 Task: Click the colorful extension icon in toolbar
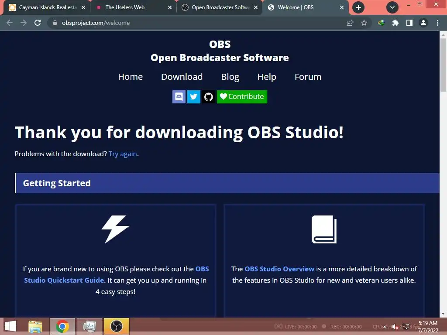(382, 23)
